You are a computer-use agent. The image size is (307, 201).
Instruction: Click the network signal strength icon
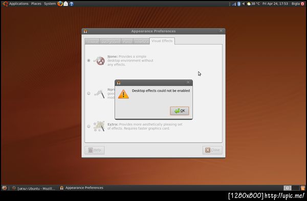click(x=234, y=4)
